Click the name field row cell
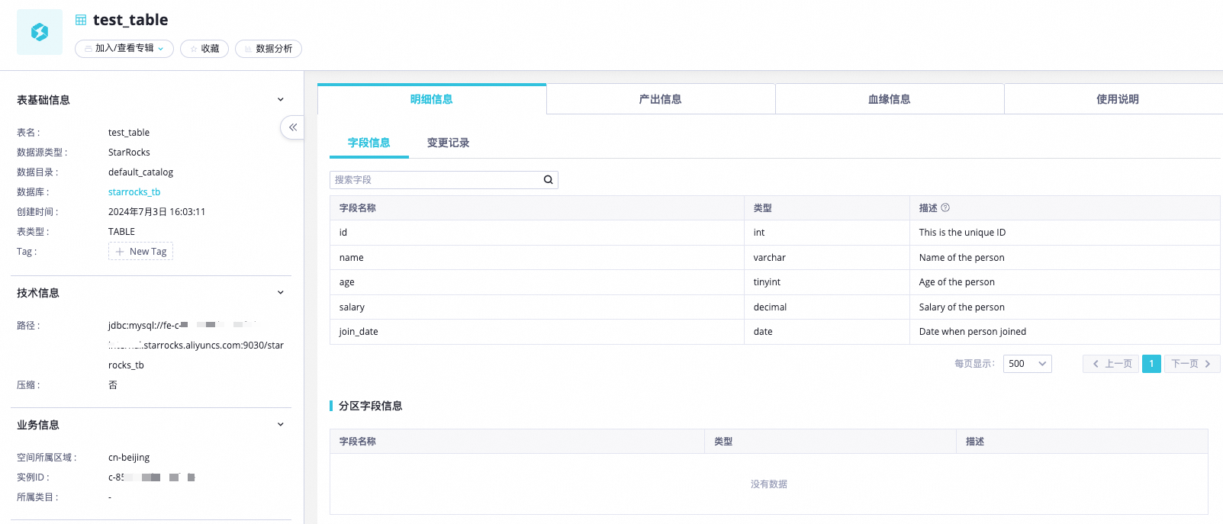 (x=537, y=258)
